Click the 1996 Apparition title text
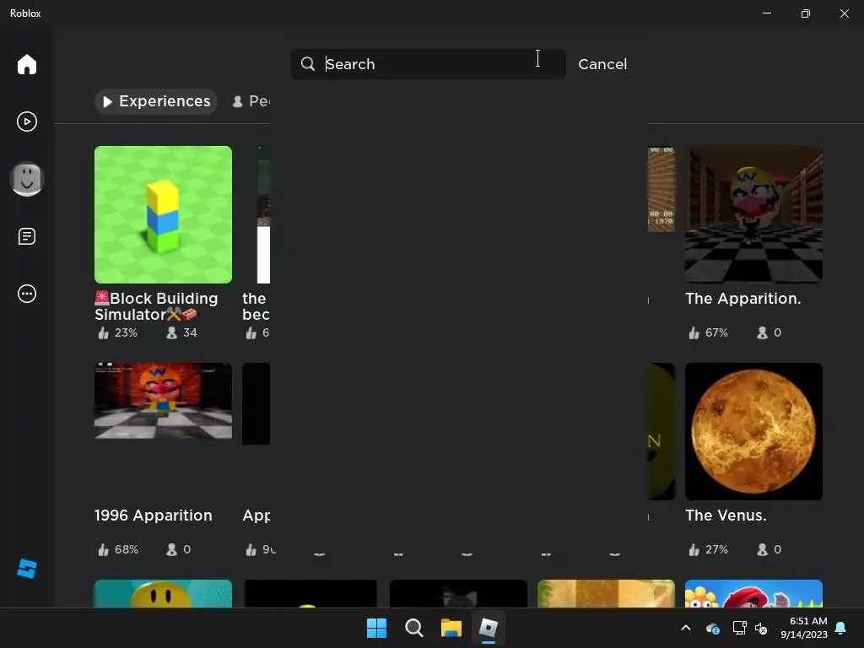 tap(154, 516)
